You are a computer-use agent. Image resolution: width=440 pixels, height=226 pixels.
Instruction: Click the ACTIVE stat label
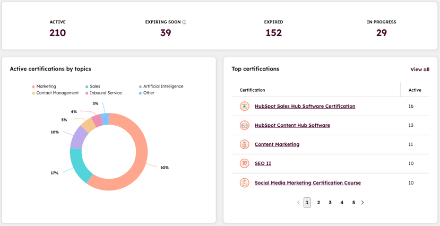click(57, 22)
